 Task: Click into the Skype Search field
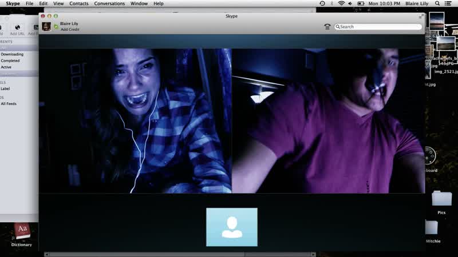click(378, 26)
